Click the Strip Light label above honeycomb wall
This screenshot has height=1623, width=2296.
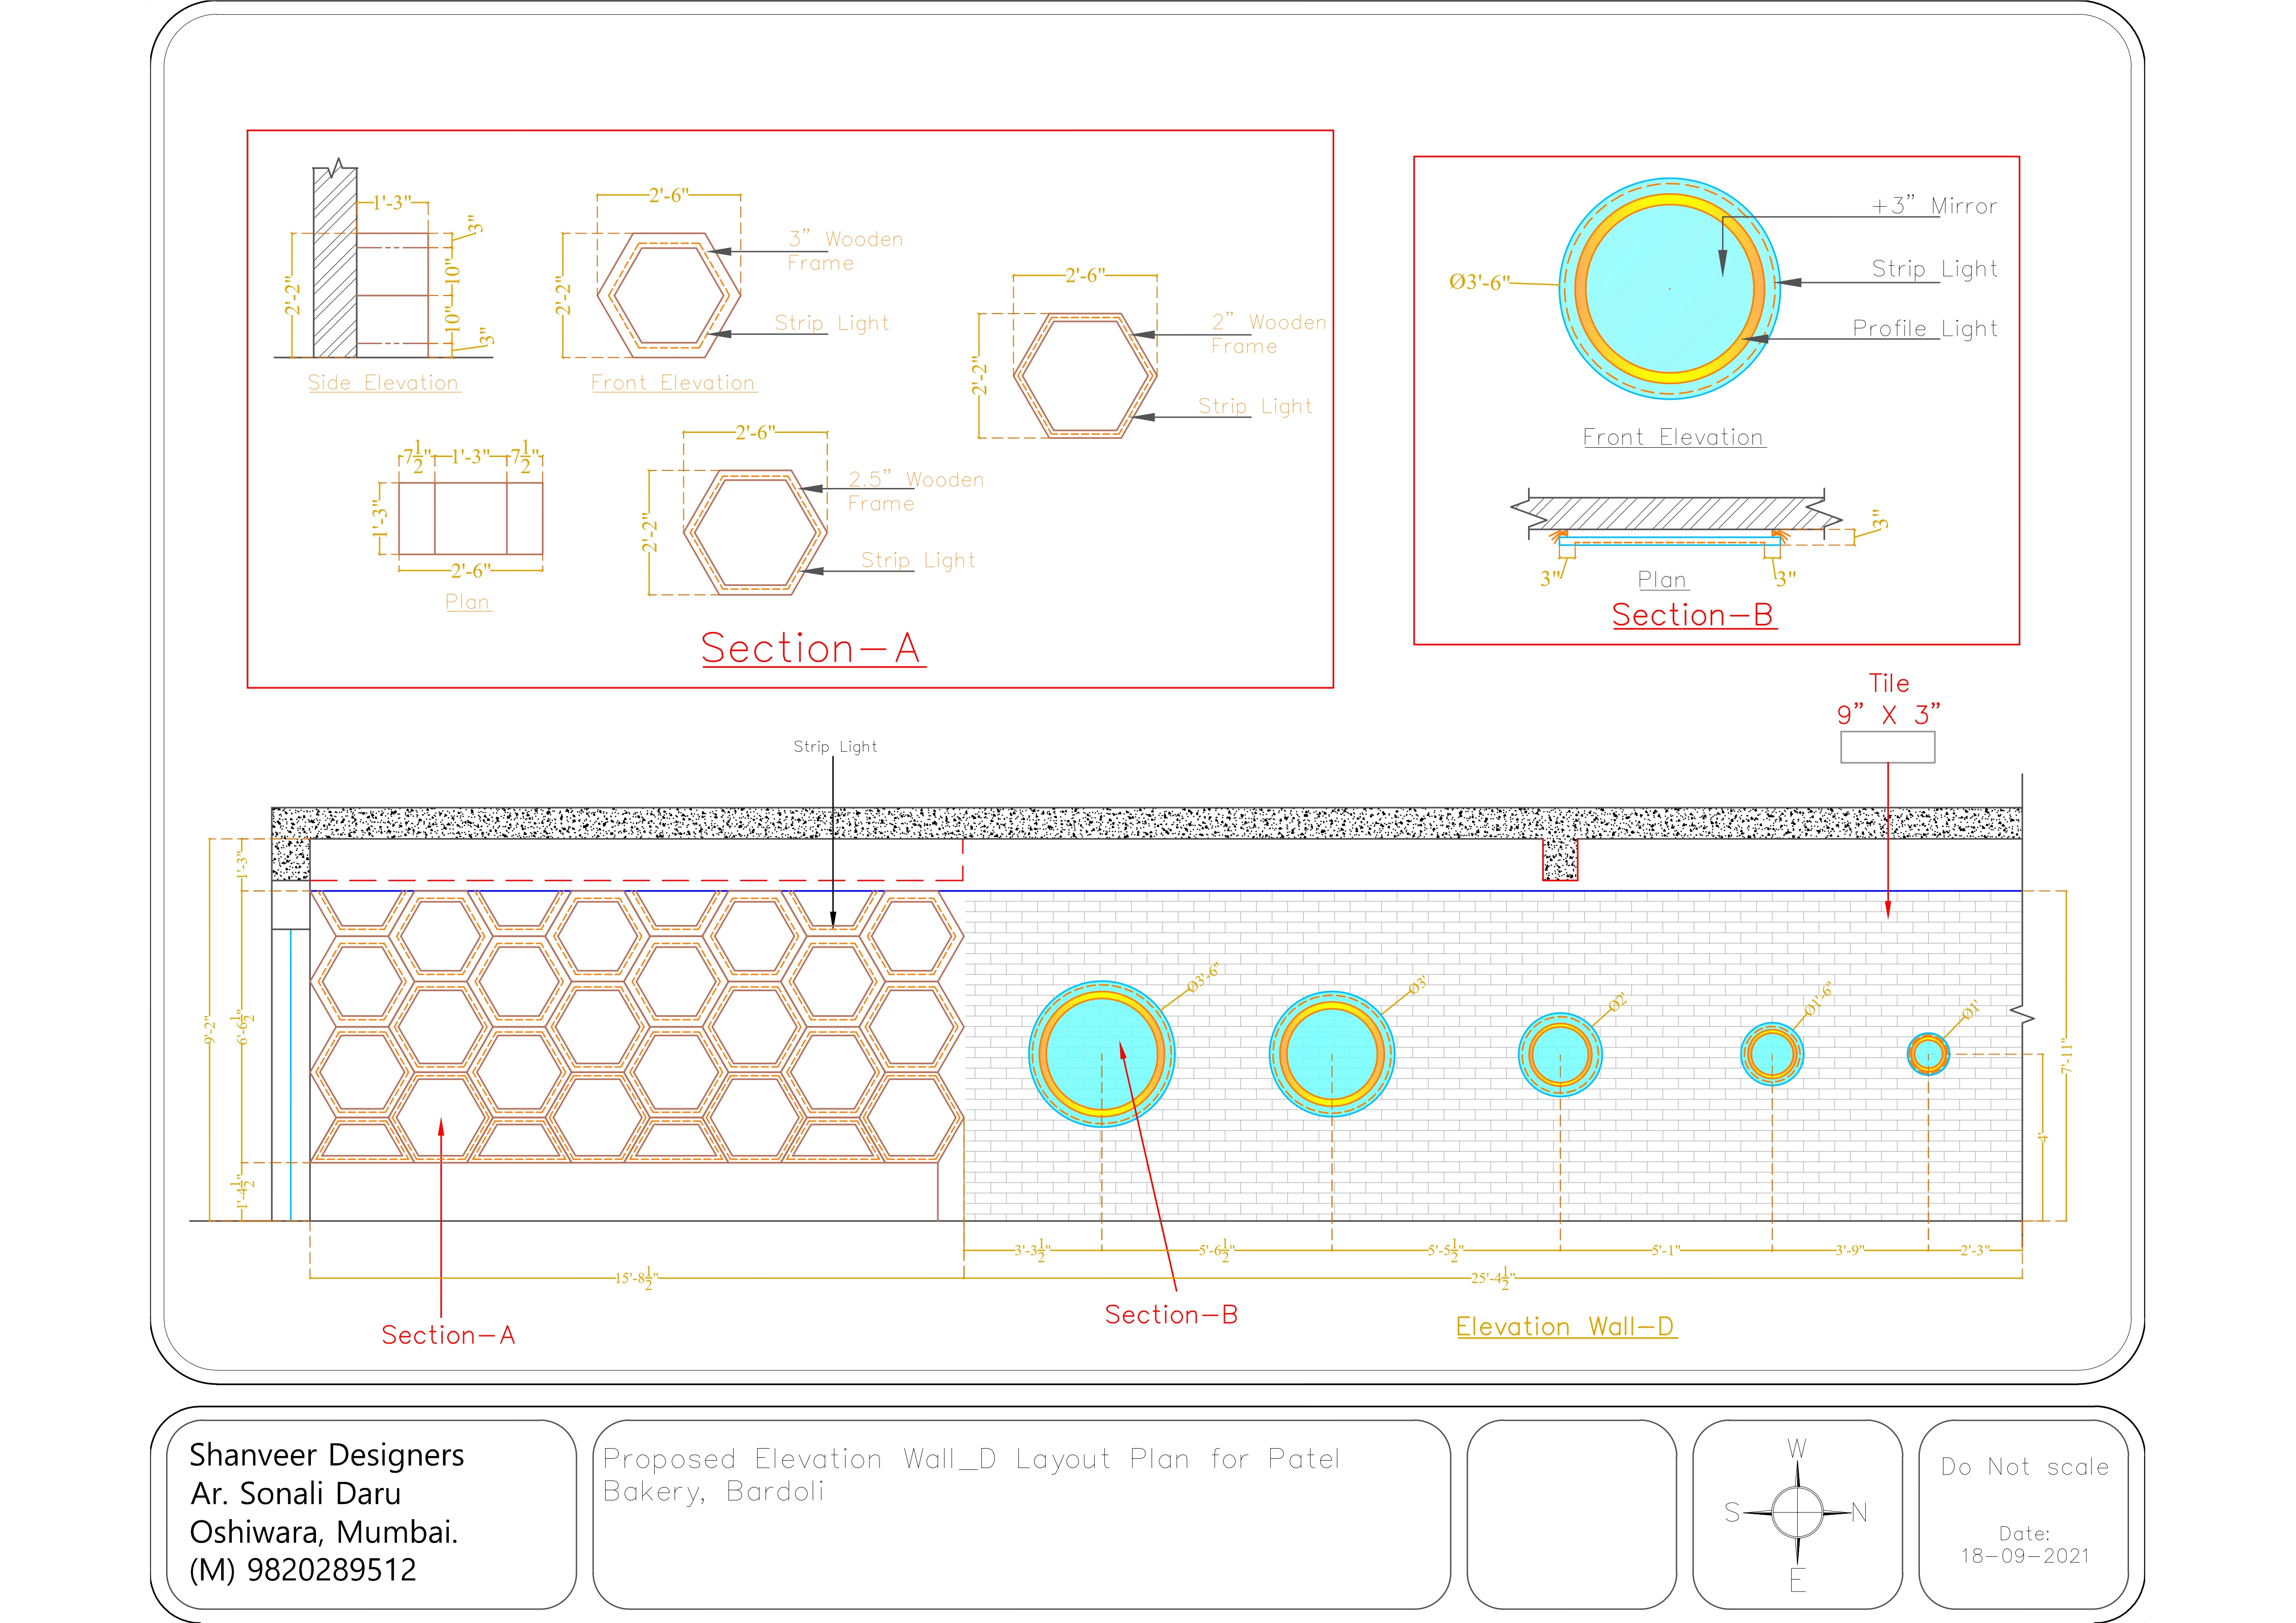pos(835,747)
